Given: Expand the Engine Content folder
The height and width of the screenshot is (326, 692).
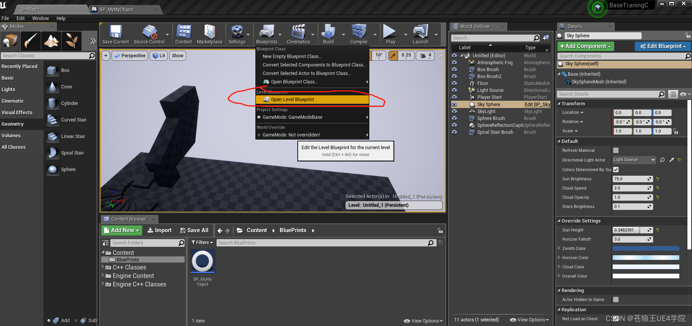Looking at the screenshot, I should pos(103,276).
